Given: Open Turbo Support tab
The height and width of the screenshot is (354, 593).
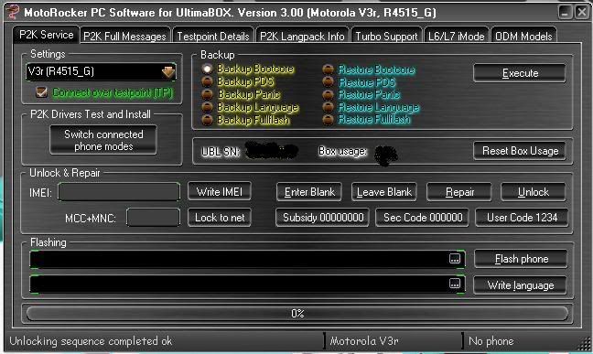Looking at the screenshot, I should (386, 37).
